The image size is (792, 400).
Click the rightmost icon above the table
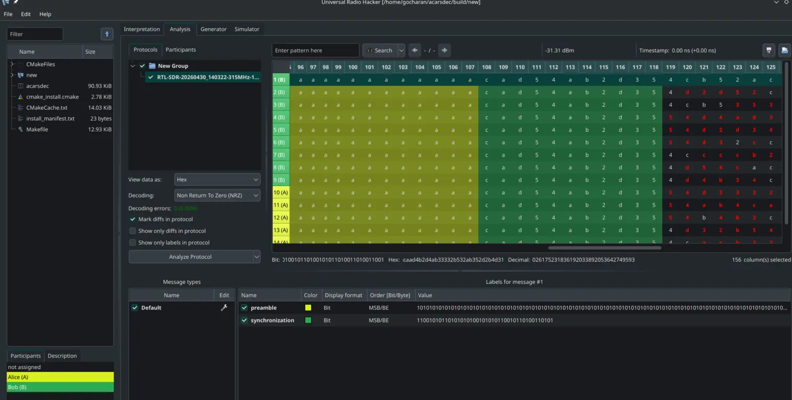click(x=785, y=50)
